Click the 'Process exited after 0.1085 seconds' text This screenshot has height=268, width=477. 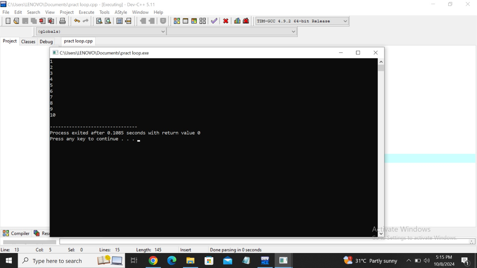[x=98, y=133]
